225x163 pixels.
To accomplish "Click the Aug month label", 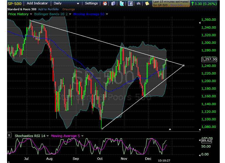I will pyautogui.click(x=49, y=159).
